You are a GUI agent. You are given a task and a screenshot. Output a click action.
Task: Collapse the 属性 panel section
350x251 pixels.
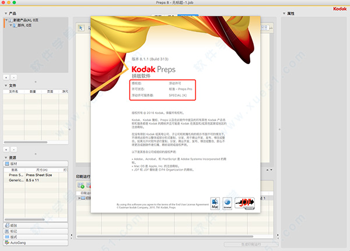coord(284,13)
